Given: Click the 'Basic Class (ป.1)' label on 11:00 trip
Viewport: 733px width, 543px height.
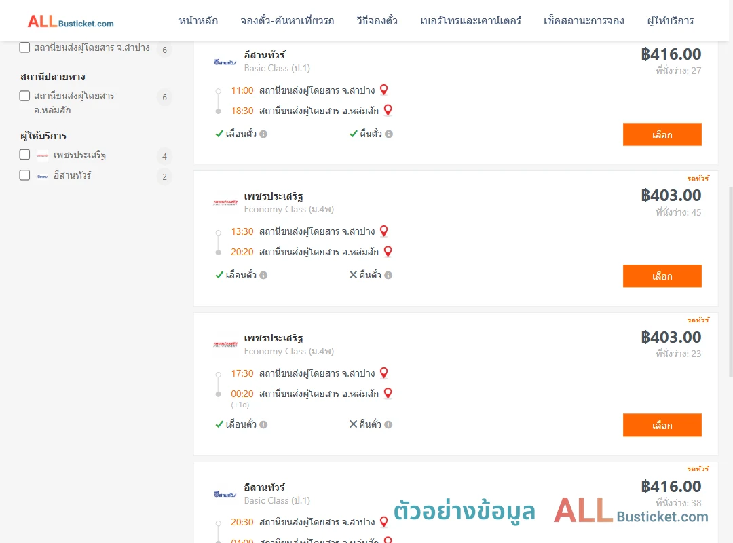Looking at the screenshot, I should (x=277, y=69).
